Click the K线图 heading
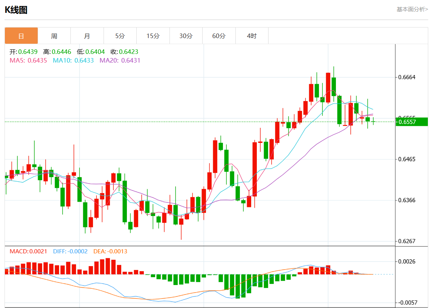This screenshot has height=308, width=435. click(x=16, y=10)
